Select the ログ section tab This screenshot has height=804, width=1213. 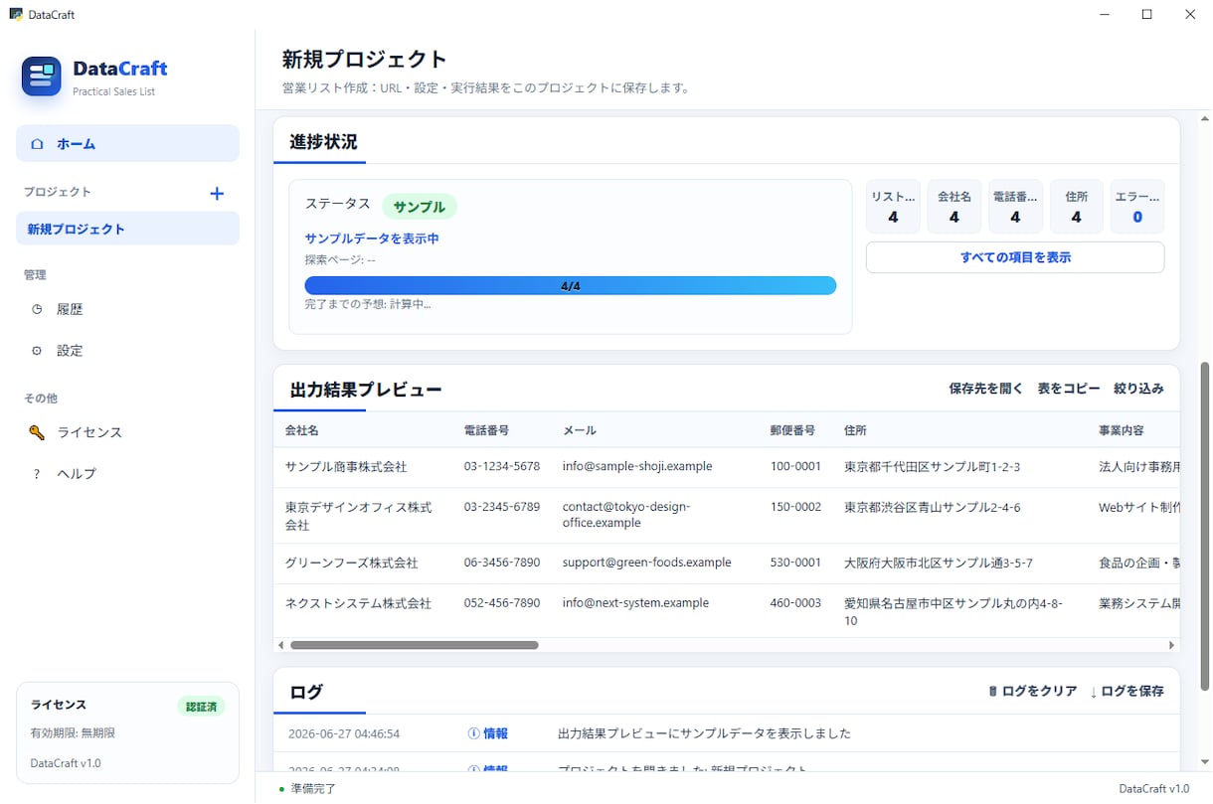306,692
